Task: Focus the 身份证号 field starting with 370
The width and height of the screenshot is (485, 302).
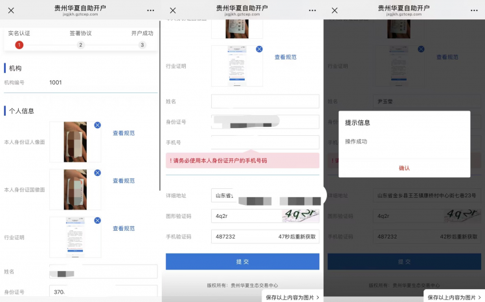Action: pyautogui.click(x=104, y=292)
